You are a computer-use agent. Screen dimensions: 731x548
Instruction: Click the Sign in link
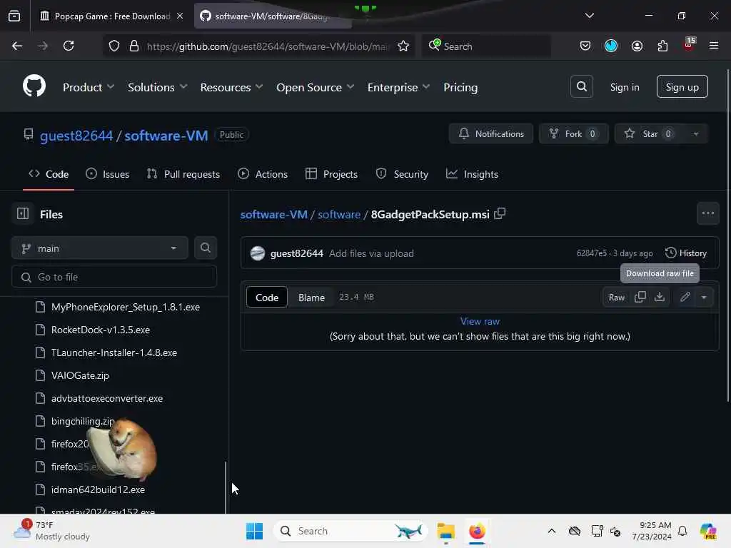click(624, 87)
